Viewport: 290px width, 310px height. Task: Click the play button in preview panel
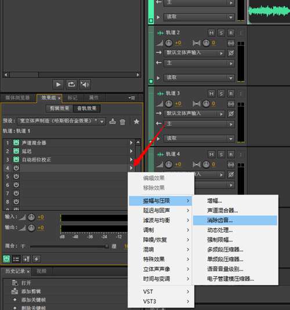pos(58,85)
